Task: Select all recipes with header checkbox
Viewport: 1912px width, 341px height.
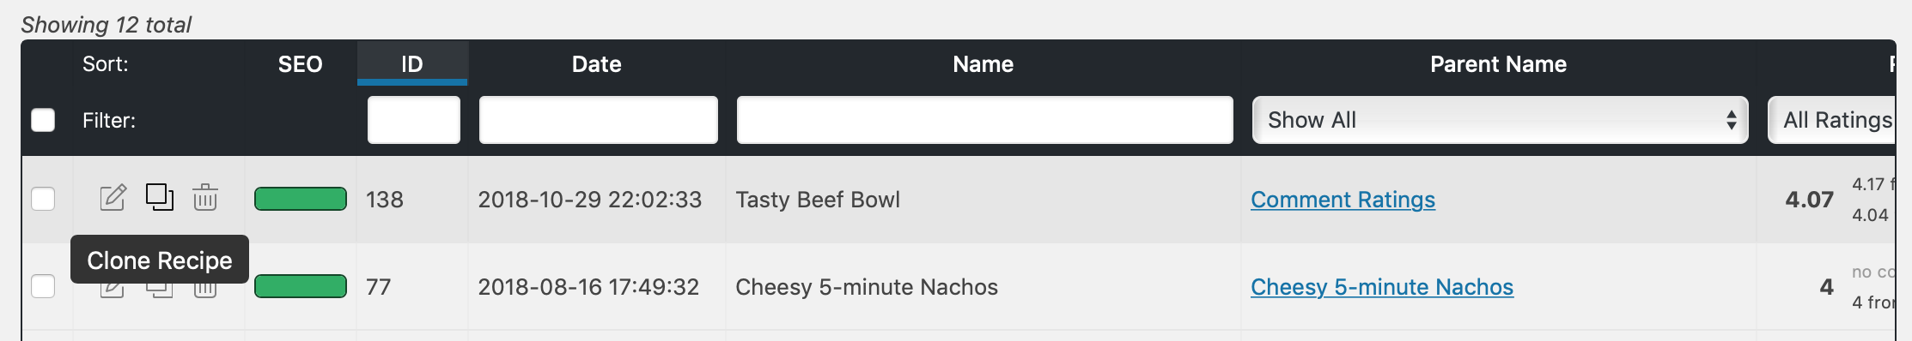Action: (x=43, y=120)
